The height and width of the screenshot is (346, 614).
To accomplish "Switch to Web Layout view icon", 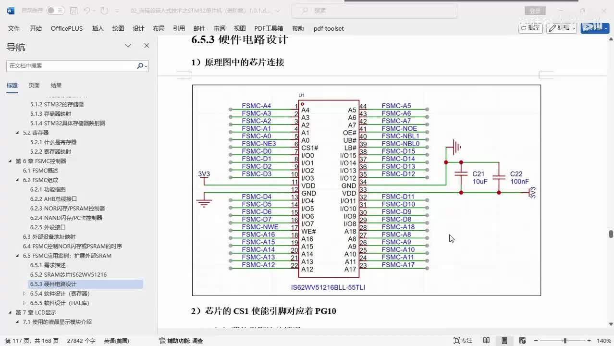I will tap(522, 341).
